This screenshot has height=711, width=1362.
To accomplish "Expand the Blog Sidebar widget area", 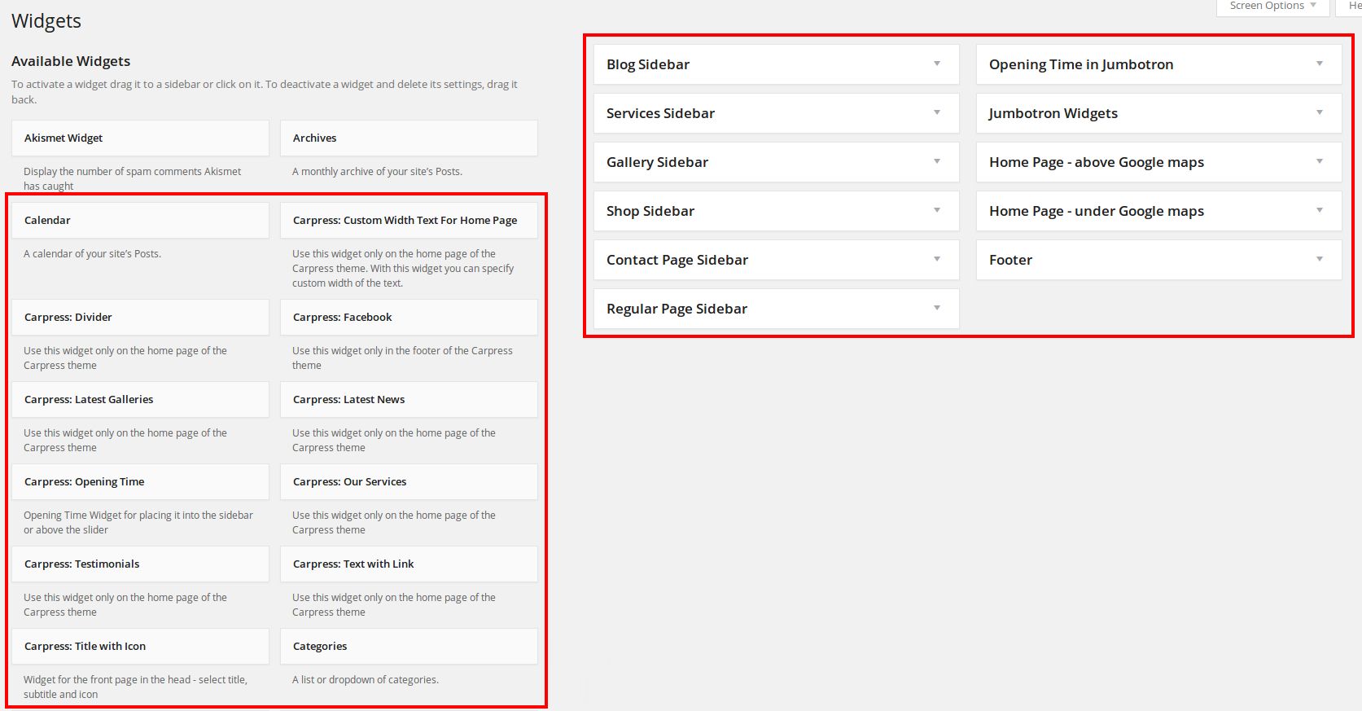I will point(936,64).
